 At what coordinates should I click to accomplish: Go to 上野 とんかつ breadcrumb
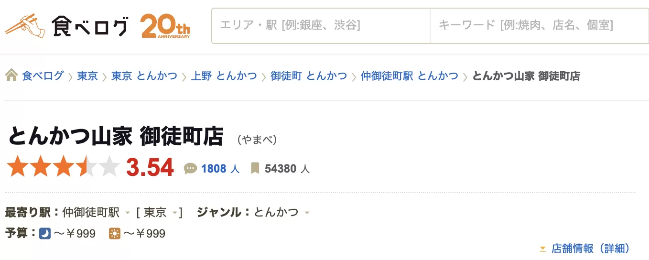(224, 76)
